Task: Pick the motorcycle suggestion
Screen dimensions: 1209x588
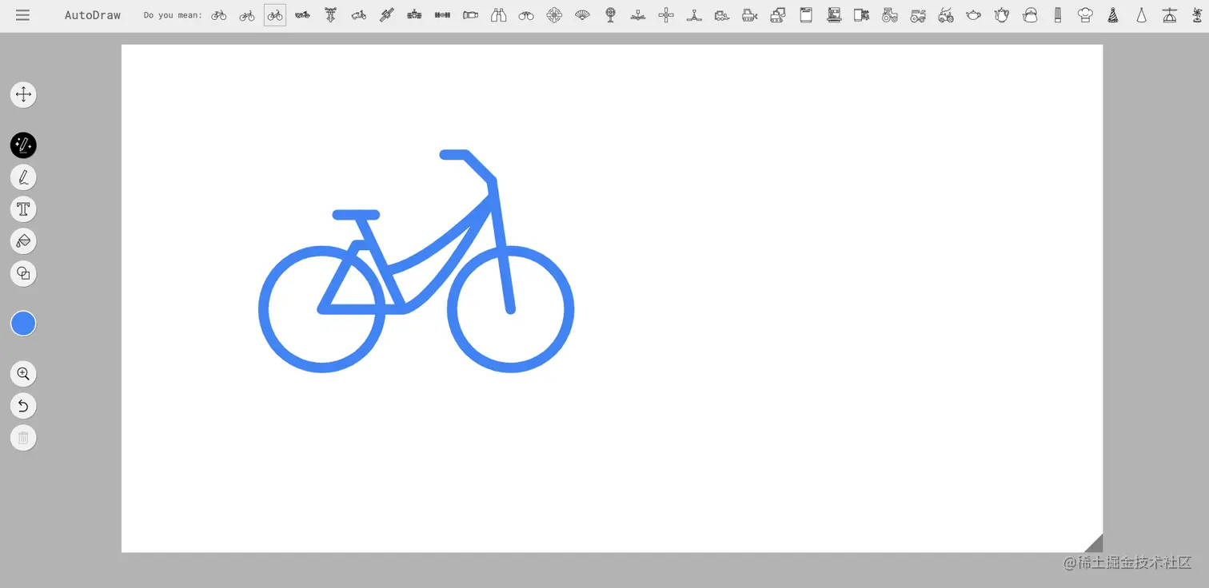Action: tap(302, 14)
